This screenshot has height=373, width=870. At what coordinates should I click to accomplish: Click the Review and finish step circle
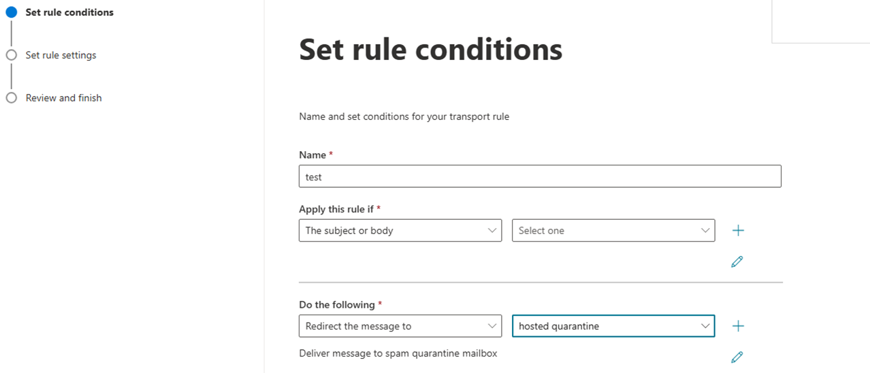pyautogui.click(x=11, y=98)
